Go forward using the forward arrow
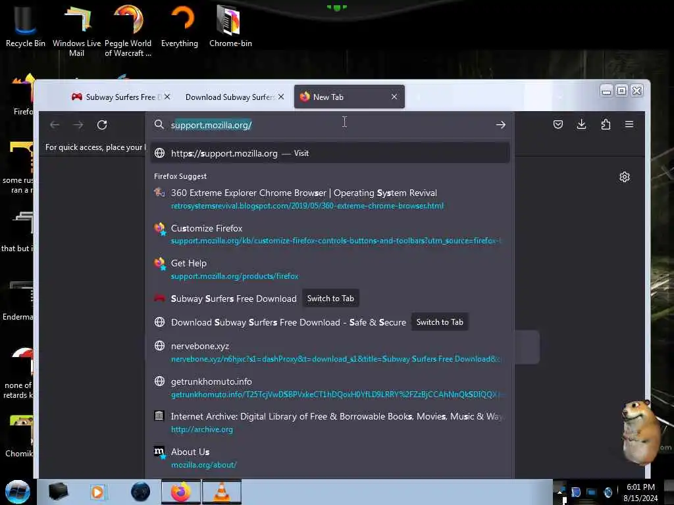Viewport: 674px width, 505px height. 78,125
